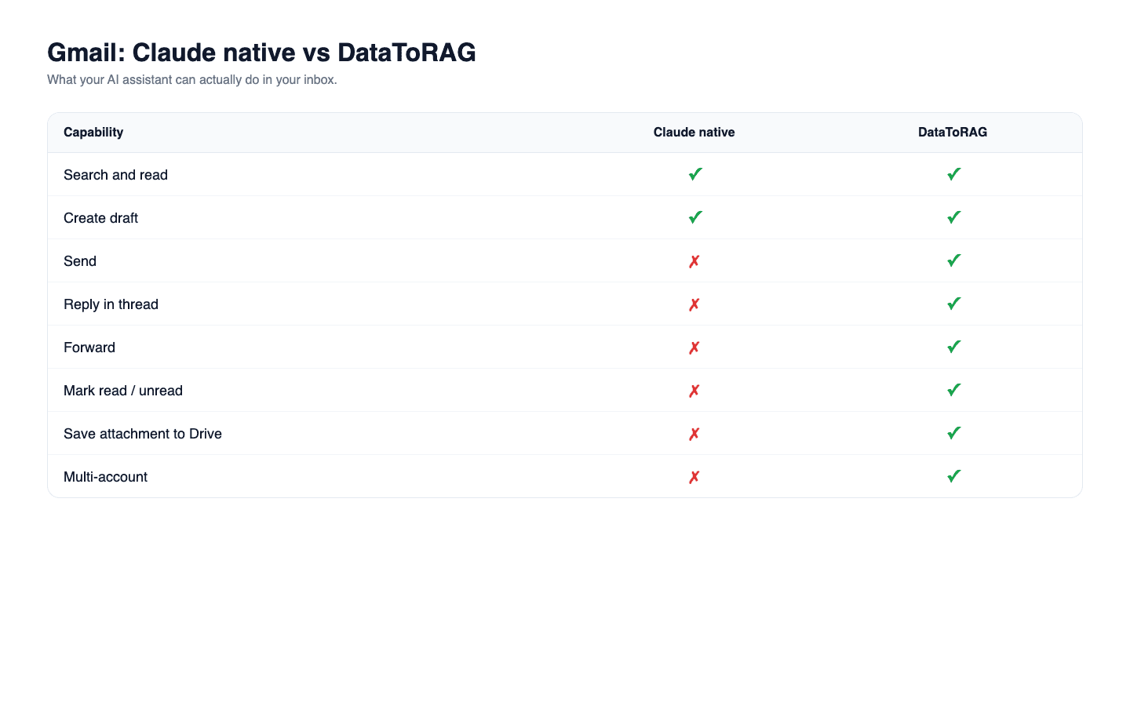Click the Claude native column header
This screenshot has width=1130, height=706.
coord(694,132)
